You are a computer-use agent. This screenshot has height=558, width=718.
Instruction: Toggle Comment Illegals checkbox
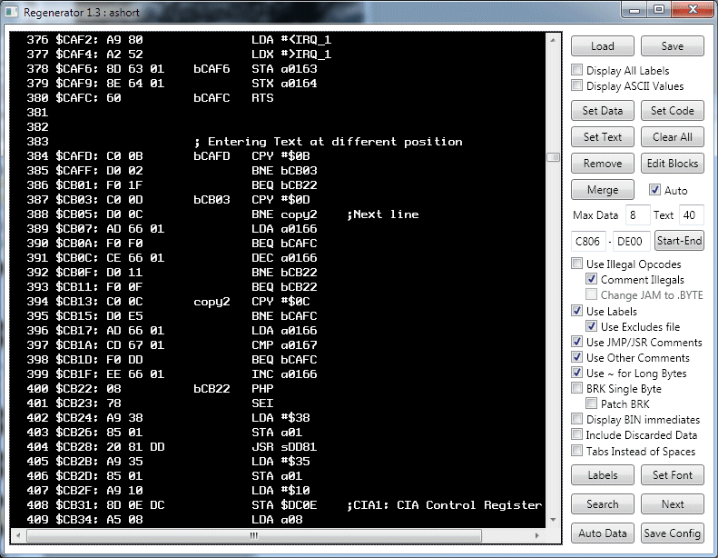591,279
